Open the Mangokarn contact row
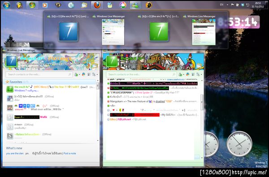 tap(153, 102)
